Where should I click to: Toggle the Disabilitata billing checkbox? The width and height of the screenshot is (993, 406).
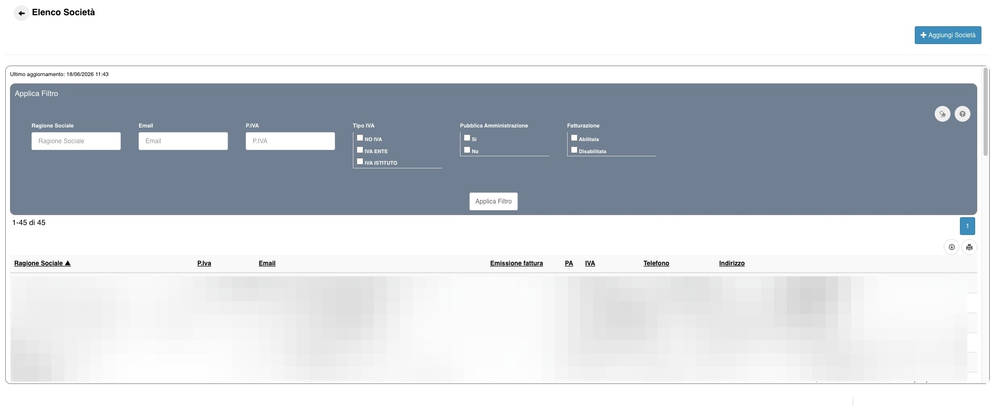click(x=574, y=150)
